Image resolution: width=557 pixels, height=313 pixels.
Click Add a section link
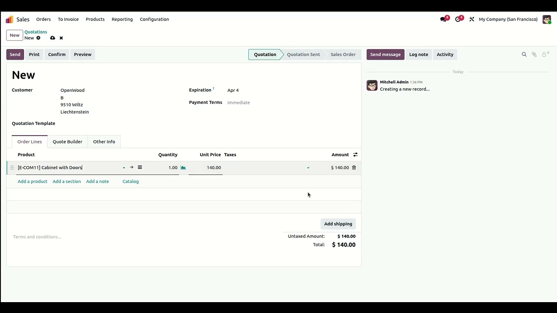pyautogui.click(x=67, y=181)
